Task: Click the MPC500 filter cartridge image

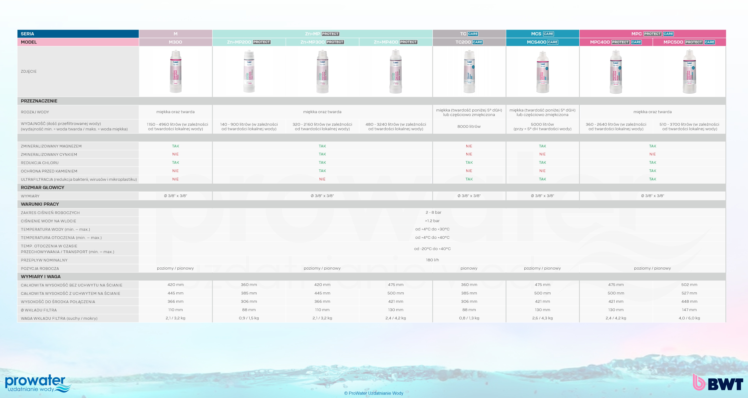Action: pos(689,71)
